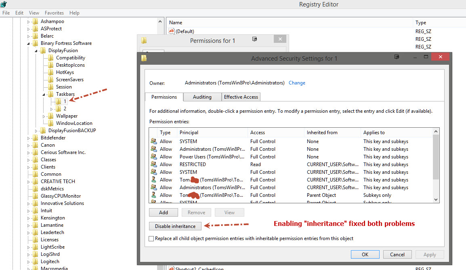466x270 pixels.
Task: Expand the Ashampoo key node
Action: pyautogui.click(x=28, y=21)
